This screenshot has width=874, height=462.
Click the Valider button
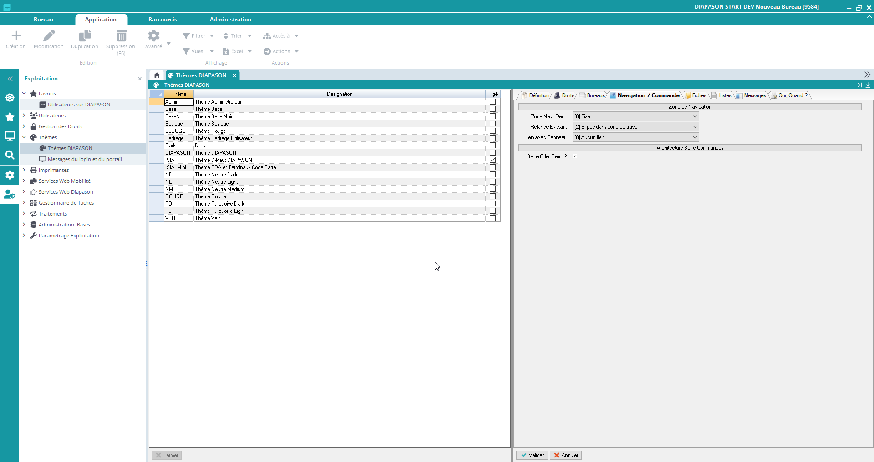532,455
